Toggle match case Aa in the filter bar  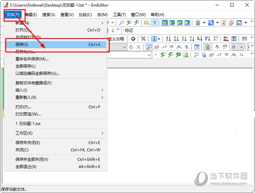point(156,47)
